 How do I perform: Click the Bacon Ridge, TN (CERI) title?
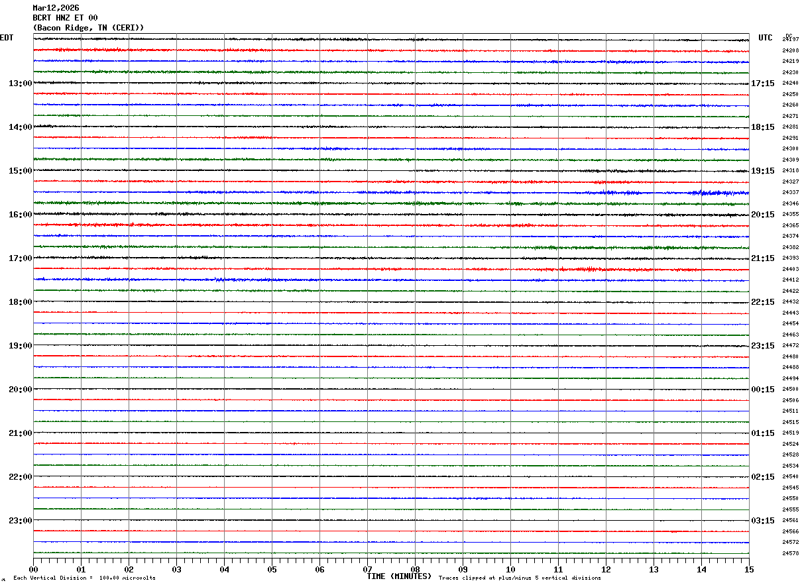tap(88, 28)
